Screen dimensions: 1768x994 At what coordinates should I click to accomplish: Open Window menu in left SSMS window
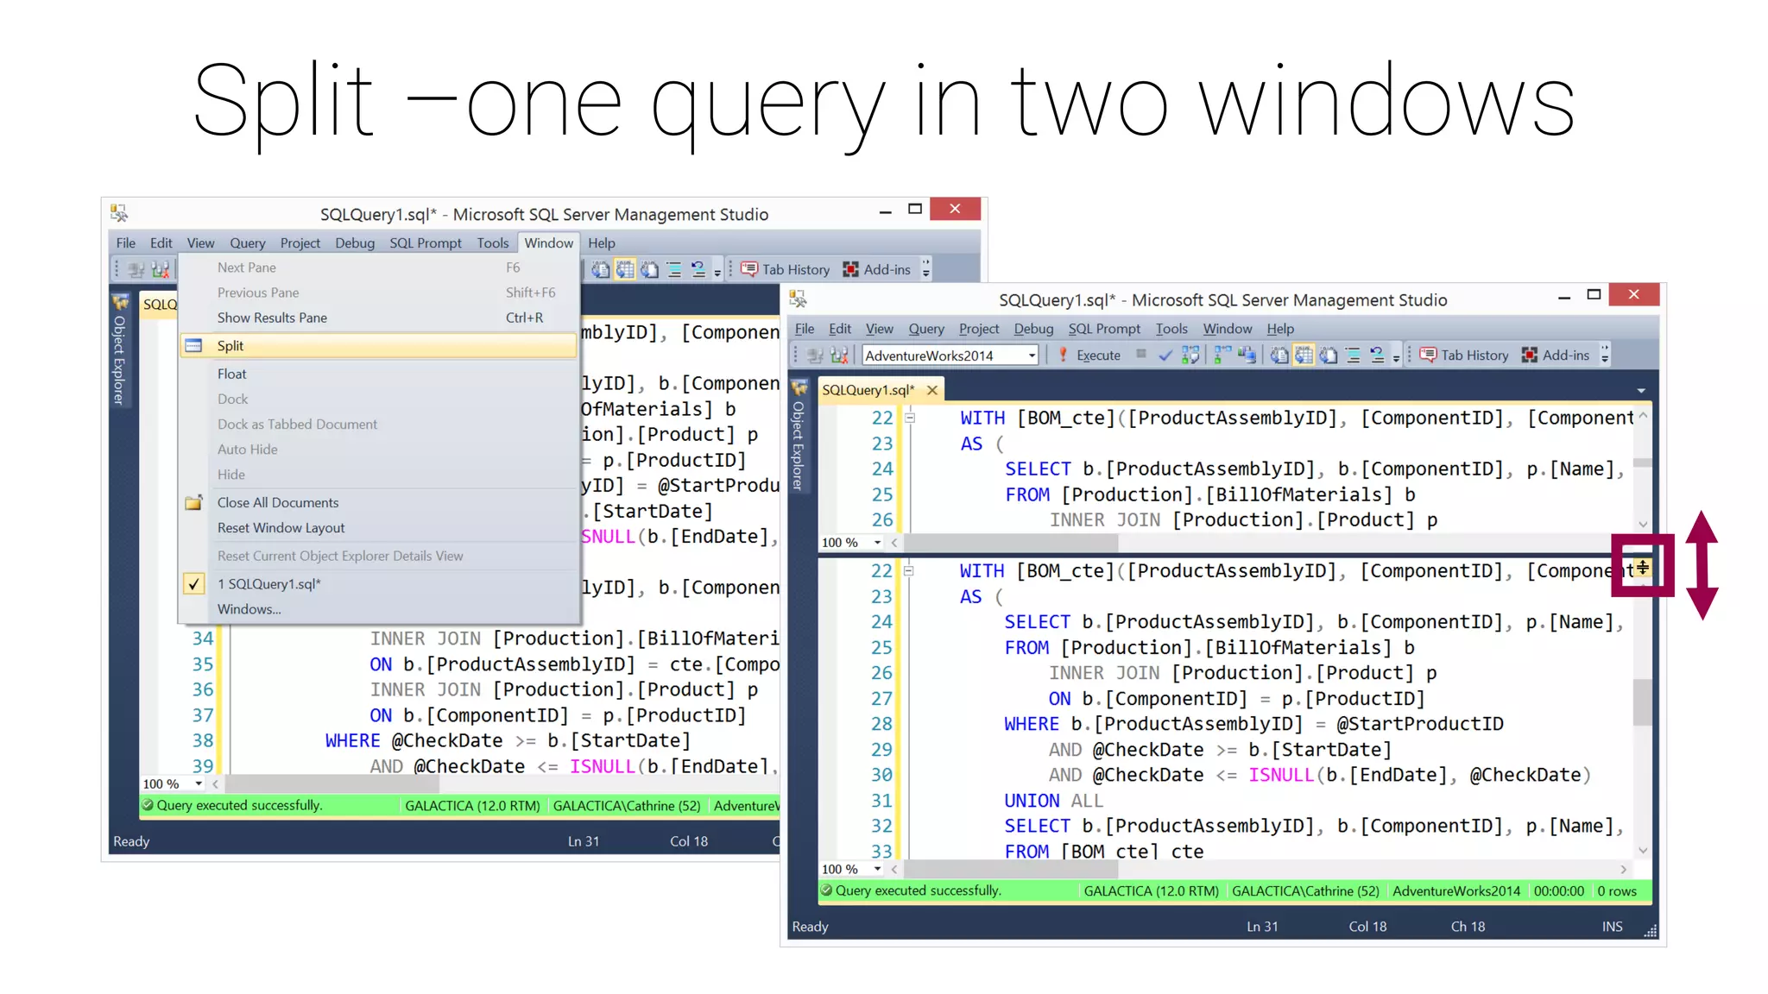coord(548,242)
